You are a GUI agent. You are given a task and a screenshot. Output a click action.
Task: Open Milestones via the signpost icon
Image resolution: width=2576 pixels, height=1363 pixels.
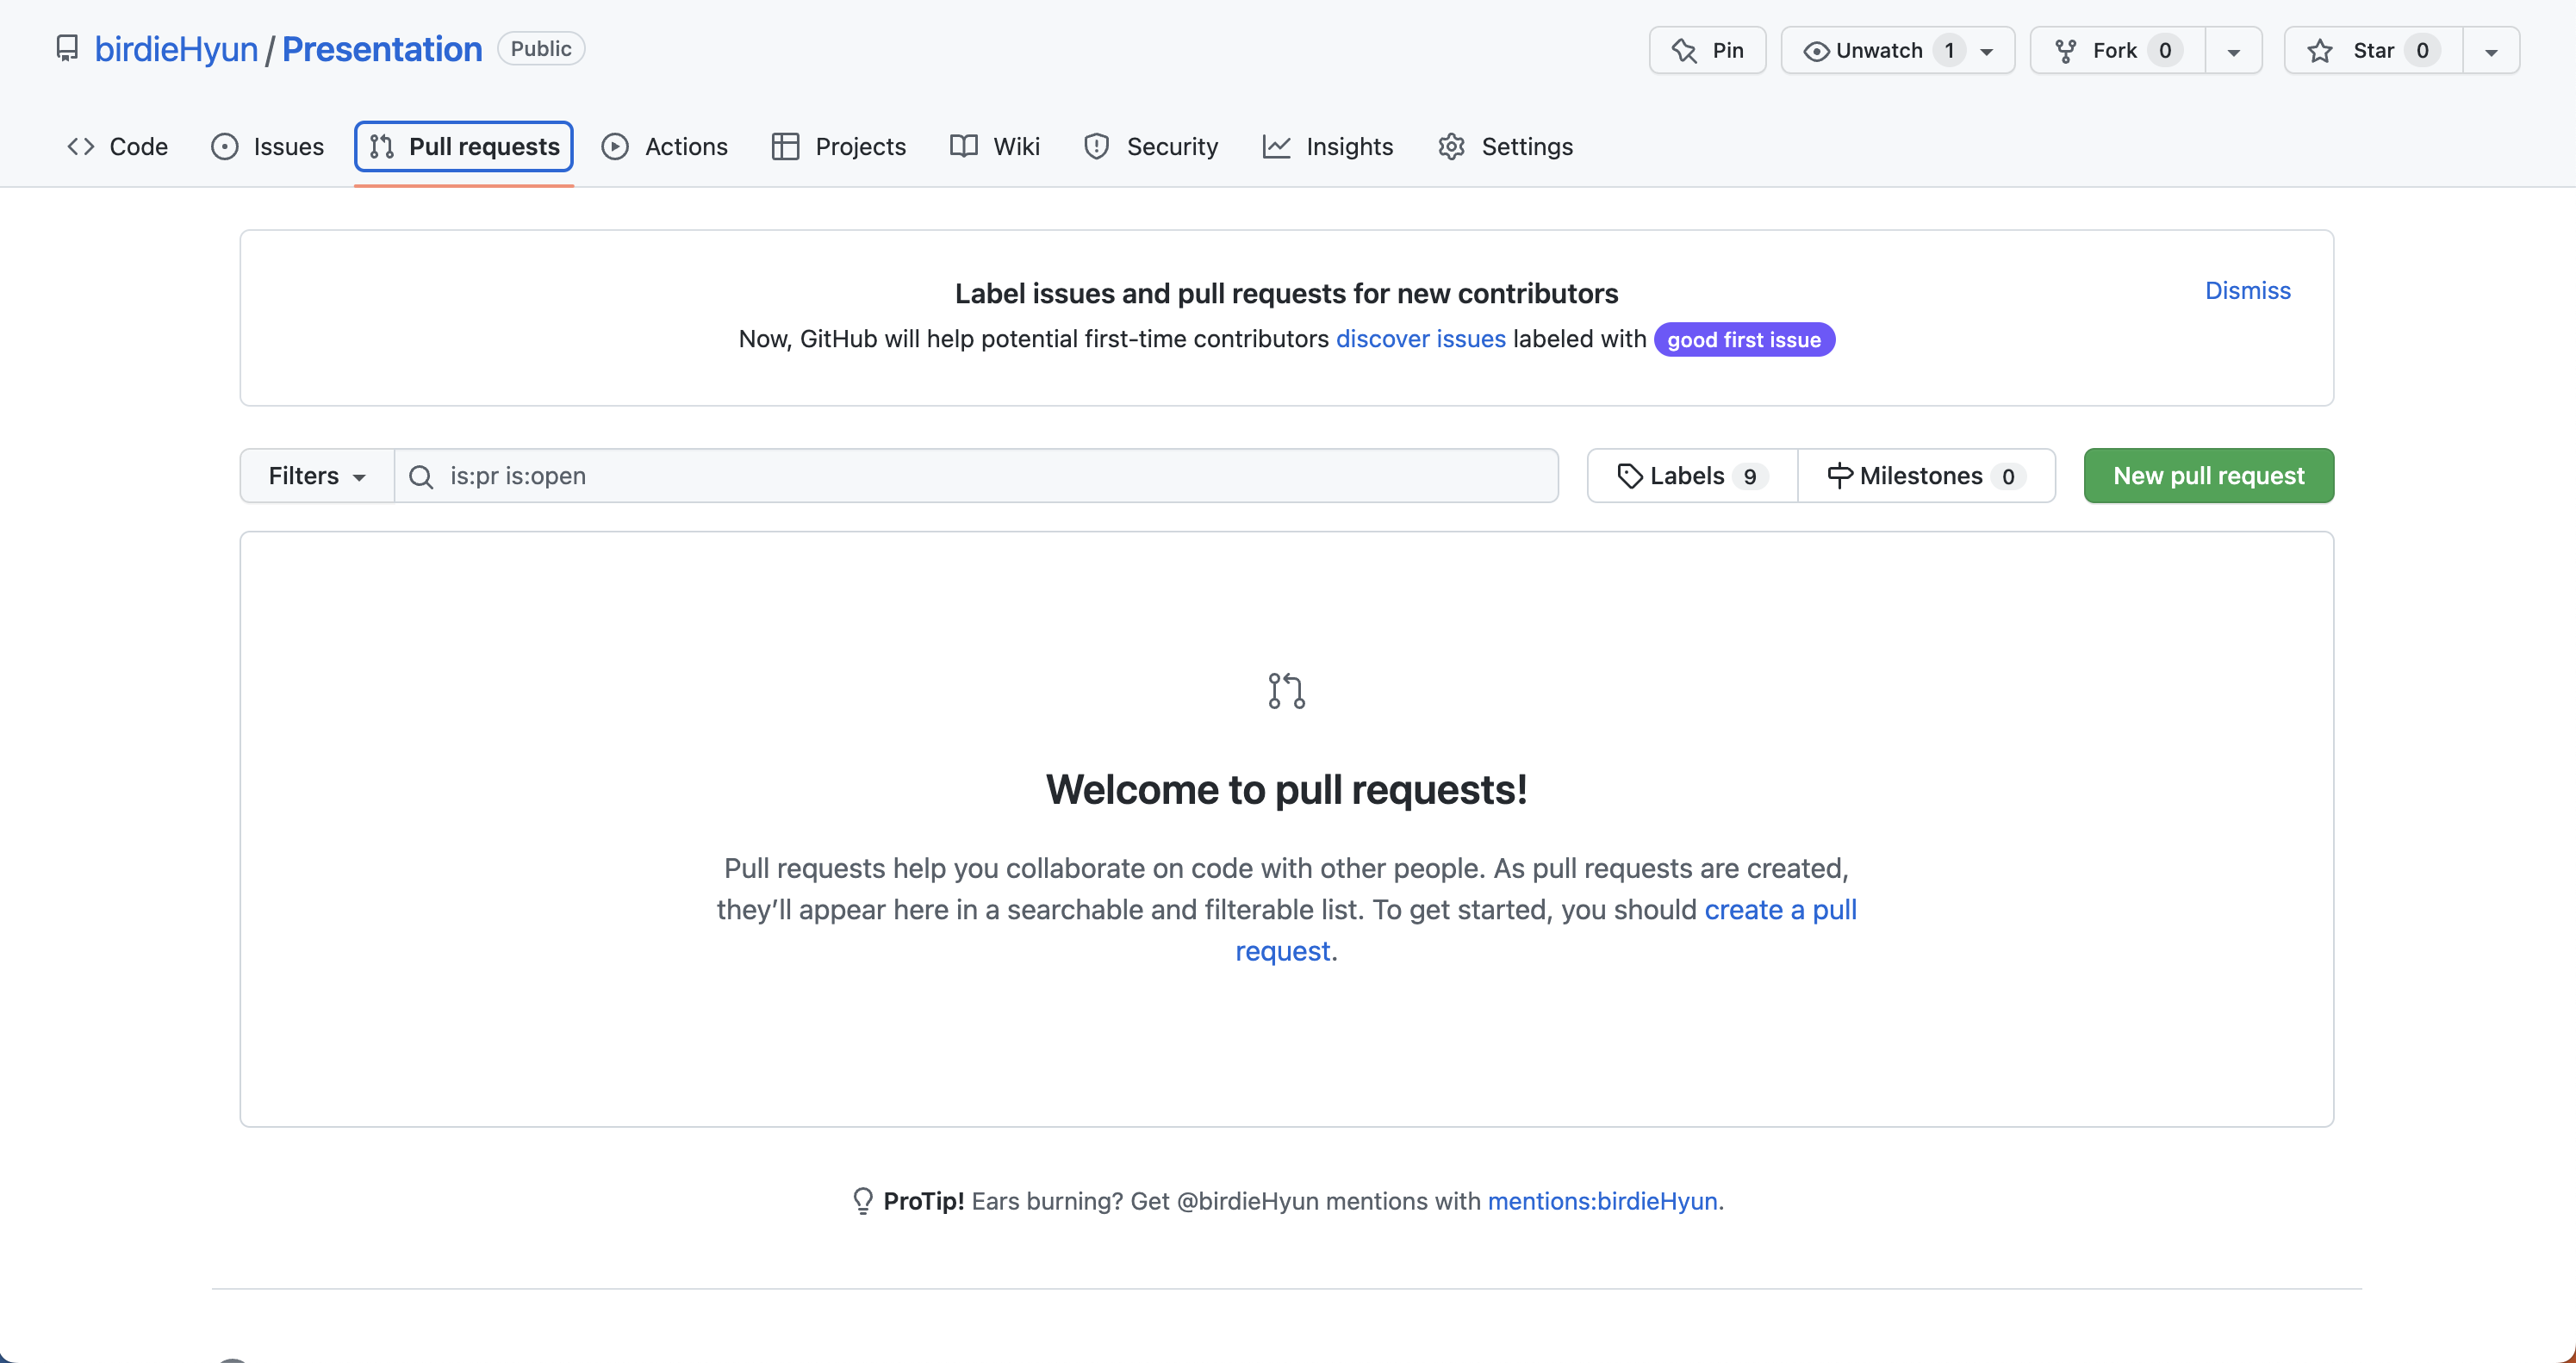pos(1839,476)
